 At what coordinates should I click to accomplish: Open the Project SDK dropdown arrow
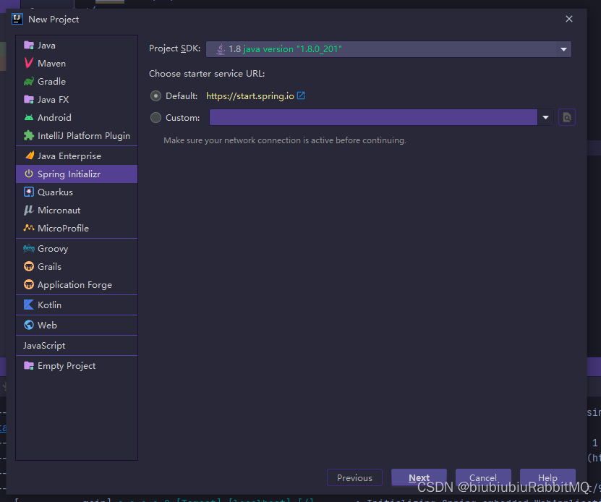[563, 49]
